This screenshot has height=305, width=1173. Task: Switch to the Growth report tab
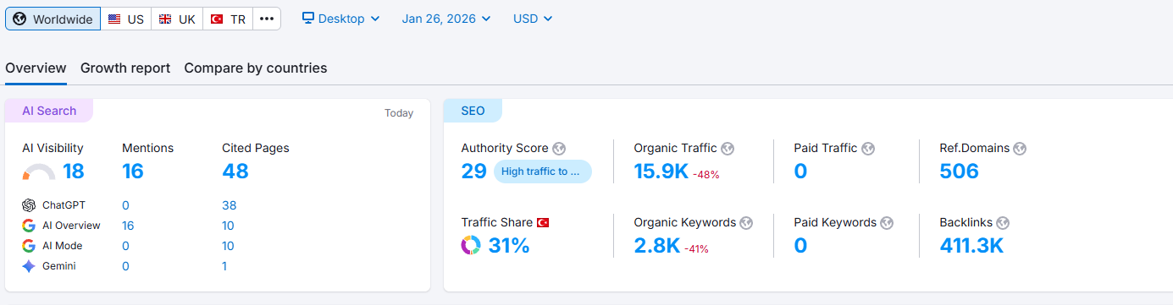pos(125,68)
